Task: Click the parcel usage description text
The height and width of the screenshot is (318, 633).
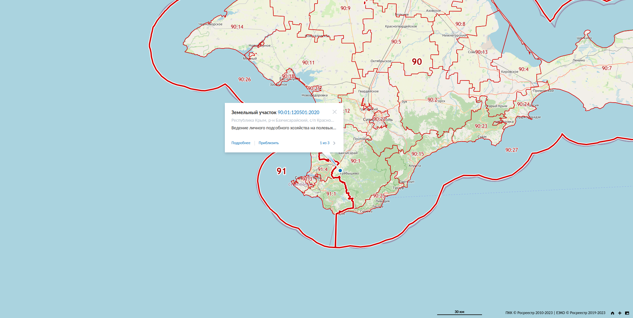Action: (x=284, y=128)
